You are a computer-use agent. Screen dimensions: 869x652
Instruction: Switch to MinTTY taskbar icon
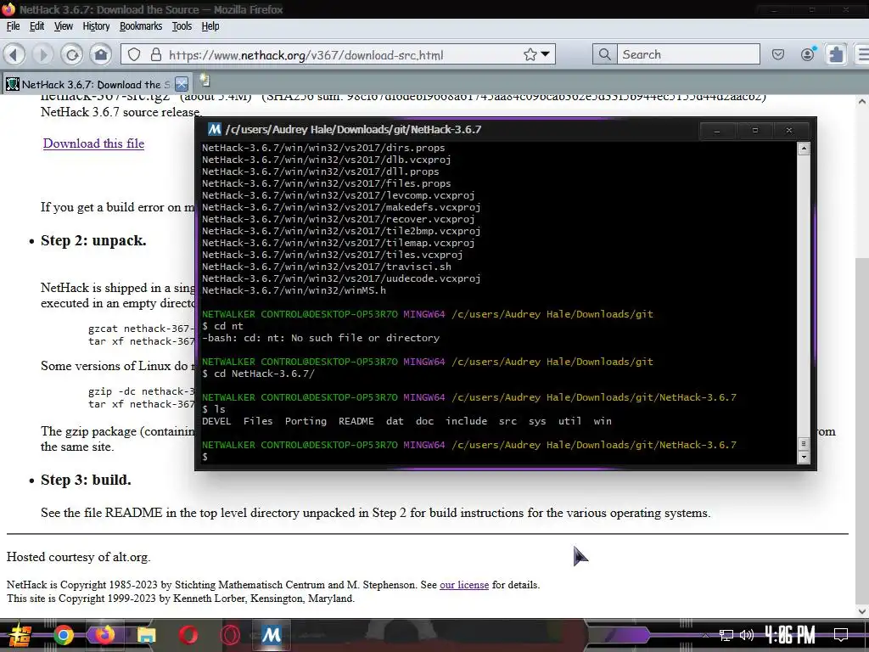click(271, 635)
